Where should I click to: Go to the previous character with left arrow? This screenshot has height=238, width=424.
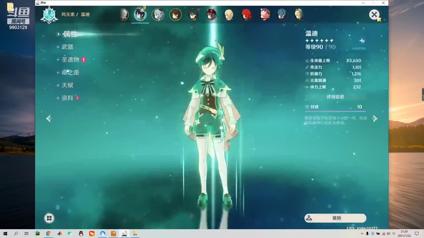click(49, 118)
